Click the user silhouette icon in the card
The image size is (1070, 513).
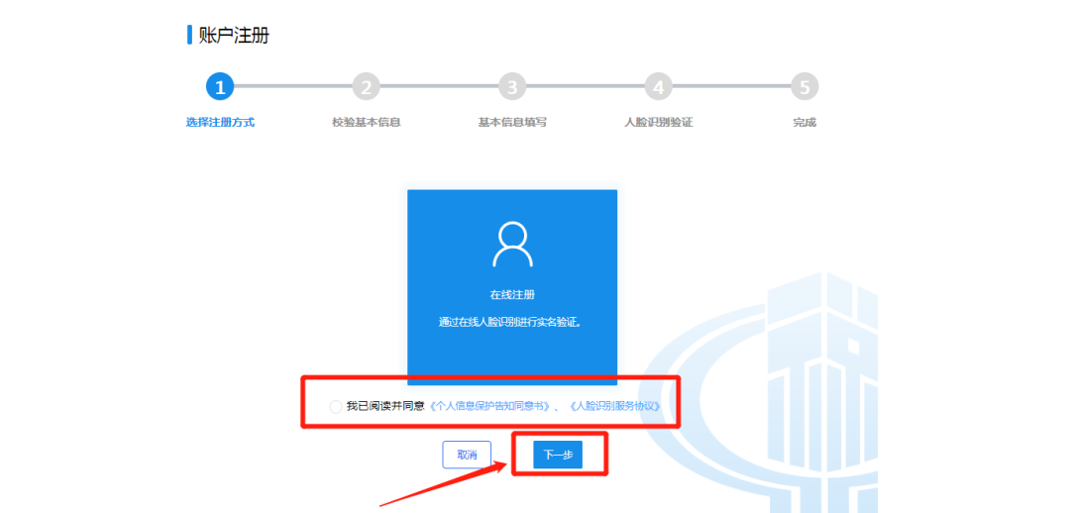[512, 244]
